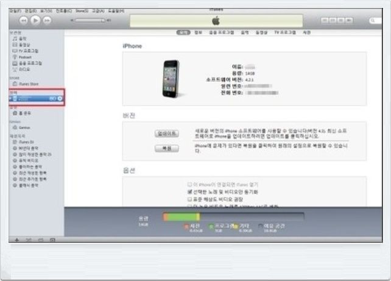Select the 요약 summary tab
Screen dimensions: 391x281
pos(183,32)
